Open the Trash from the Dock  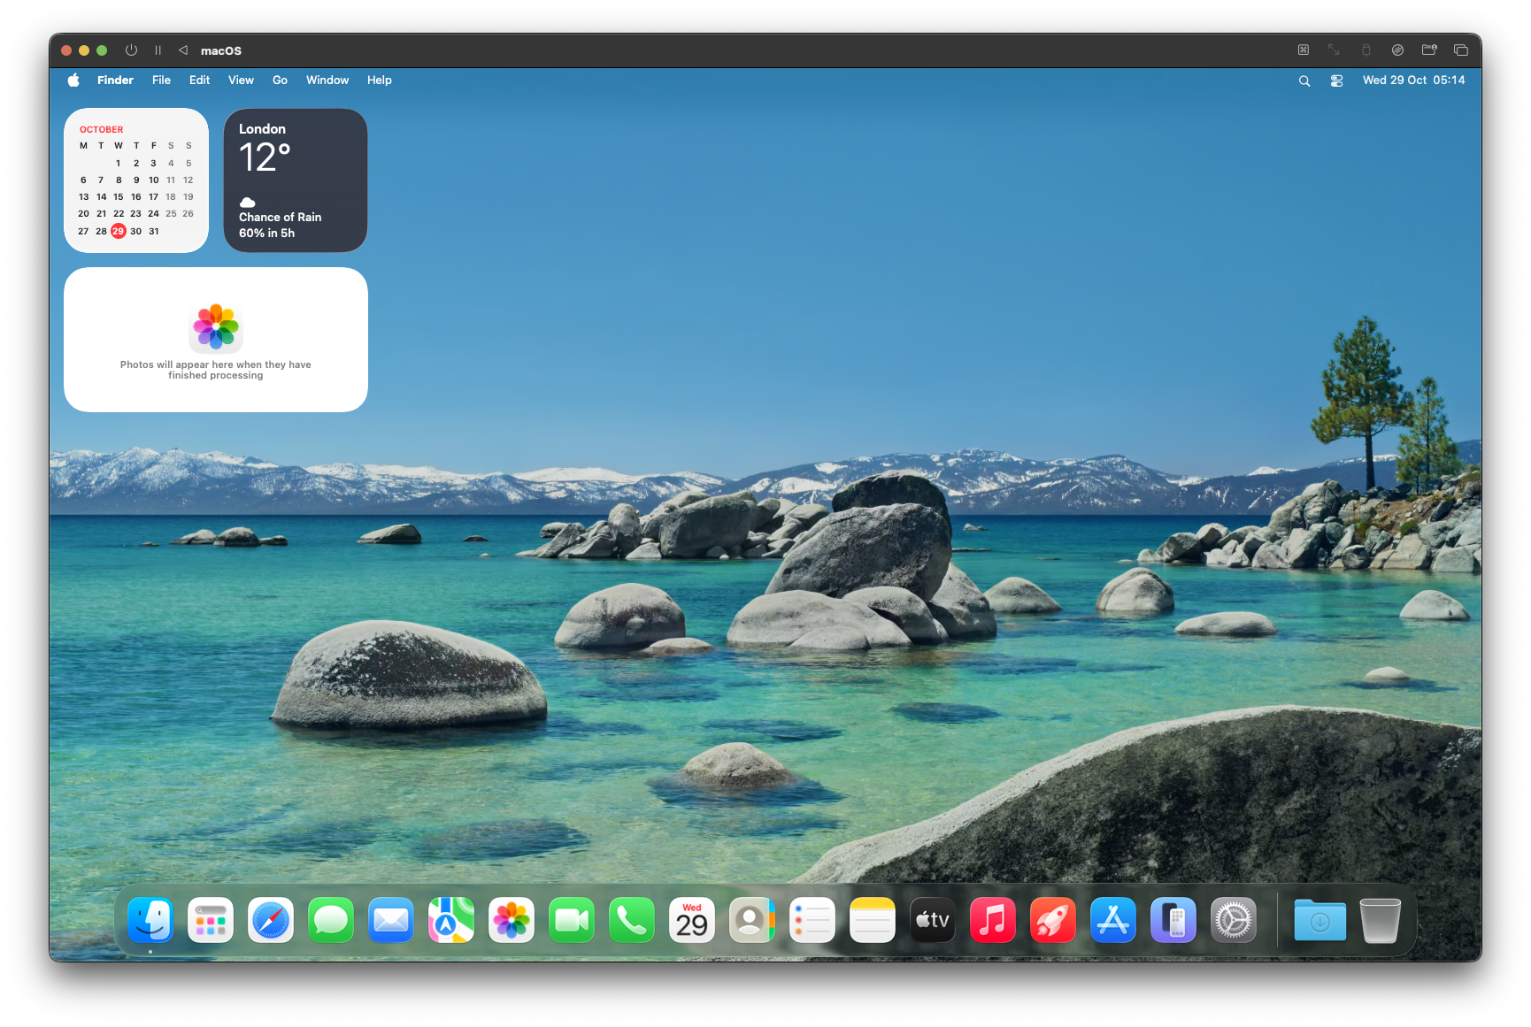tap(1379, 920)
